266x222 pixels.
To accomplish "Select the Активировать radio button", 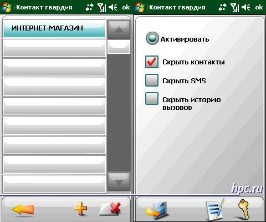I will tap(152, 38).
